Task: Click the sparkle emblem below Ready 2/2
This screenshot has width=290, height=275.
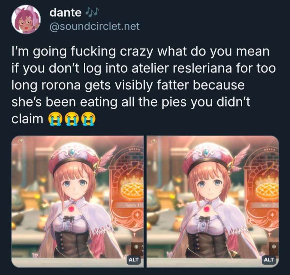Action: click(x=273, y=215)
